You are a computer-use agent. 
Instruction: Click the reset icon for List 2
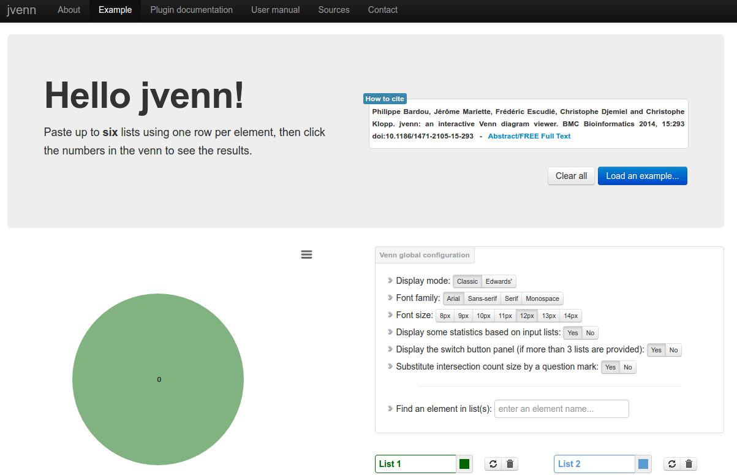672,464
